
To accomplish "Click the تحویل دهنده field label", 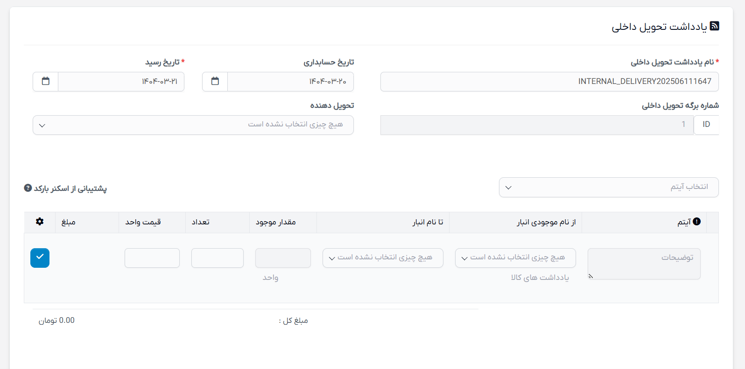I will (332, 105).
